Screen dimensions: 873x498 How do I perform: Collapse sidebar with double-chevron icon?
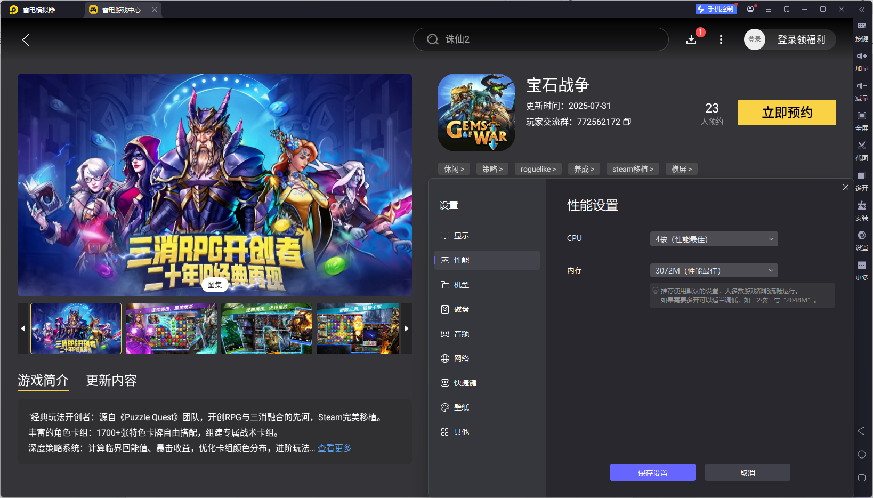(x=862, y=10)
